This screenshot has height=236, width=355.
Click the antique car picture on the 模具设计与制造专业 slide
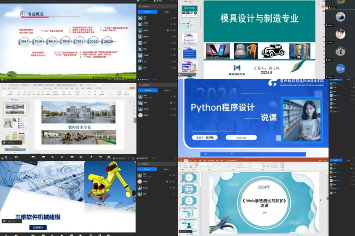(273, 51)
